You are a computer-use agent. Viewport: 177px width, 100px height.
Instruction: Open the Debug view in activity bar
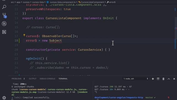coord(4,24)
